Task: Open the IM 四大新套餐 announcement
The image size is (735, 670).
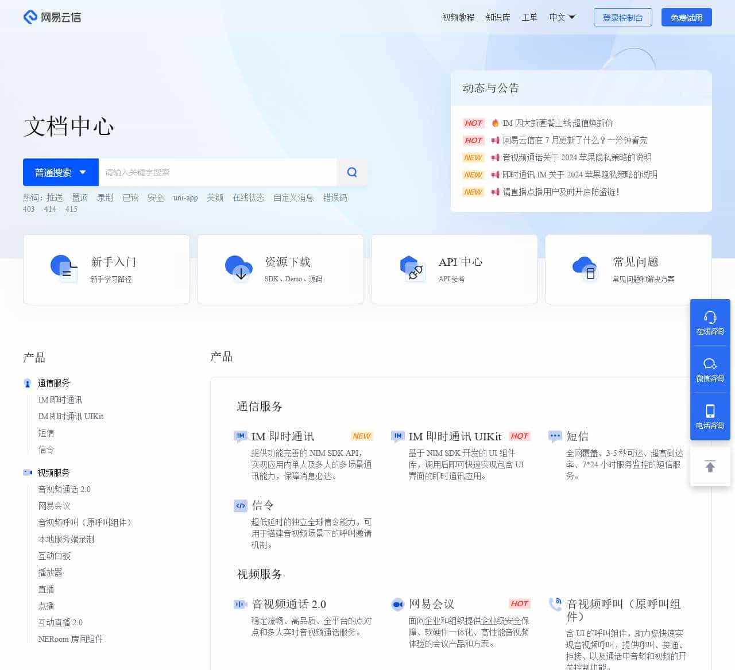Action: pyautogui.click(x=557, y=123)
